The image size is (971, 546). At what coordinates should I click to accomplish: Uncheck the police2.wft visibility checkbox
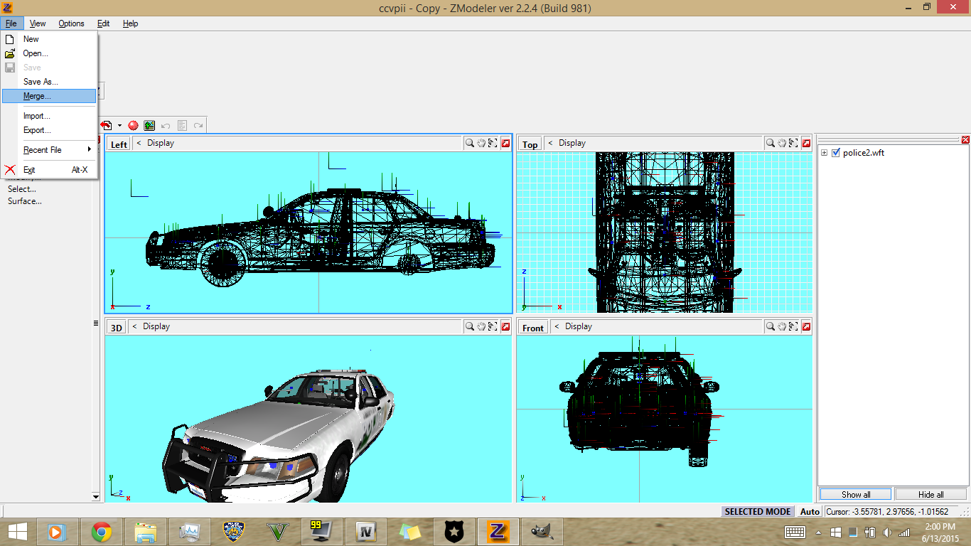pyautogui.click(x=836, y=153)
